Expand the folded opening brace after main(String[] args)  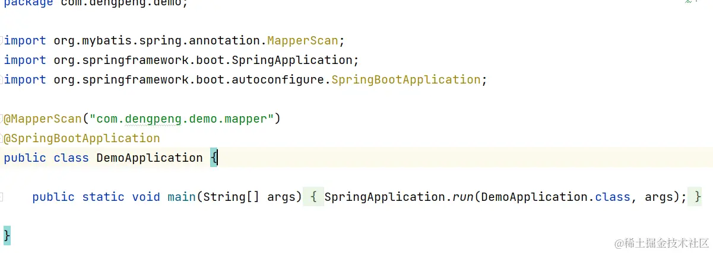[314, 197]
